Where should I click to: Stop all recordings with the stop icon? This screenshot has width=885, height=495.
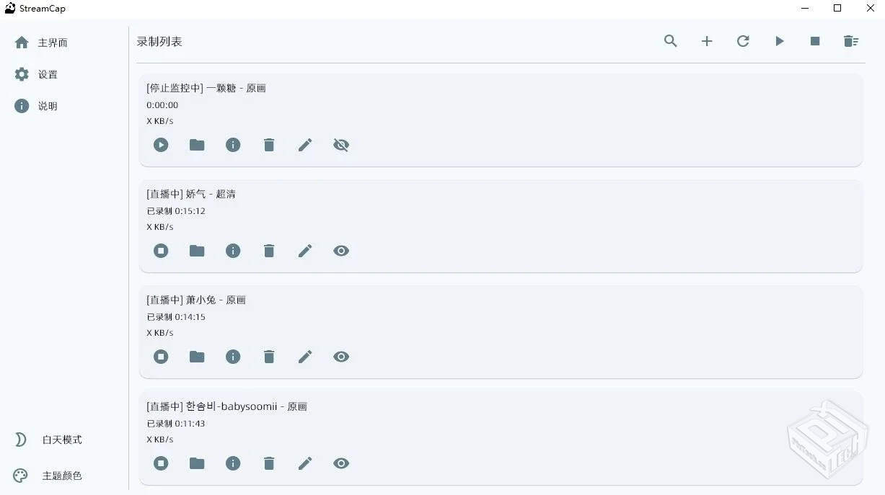click(x=815, y=41)
